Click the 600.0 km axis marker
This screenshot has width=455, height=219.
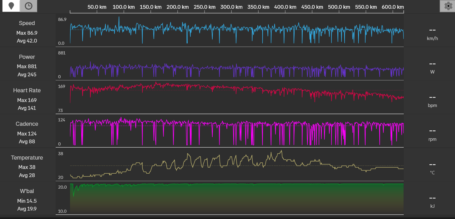point(393,7)
